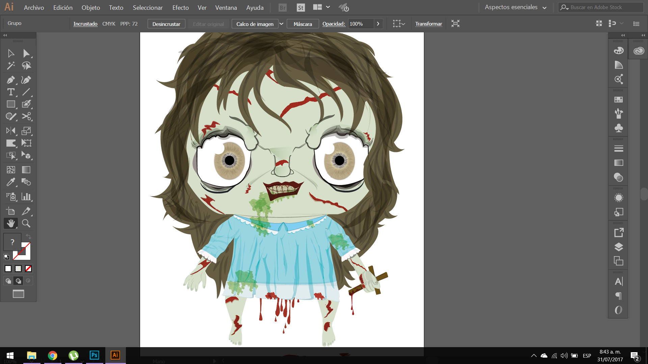Screen dimensions: 648x364
Task: Swap fill and stroke colors
Action: point(28,236)
